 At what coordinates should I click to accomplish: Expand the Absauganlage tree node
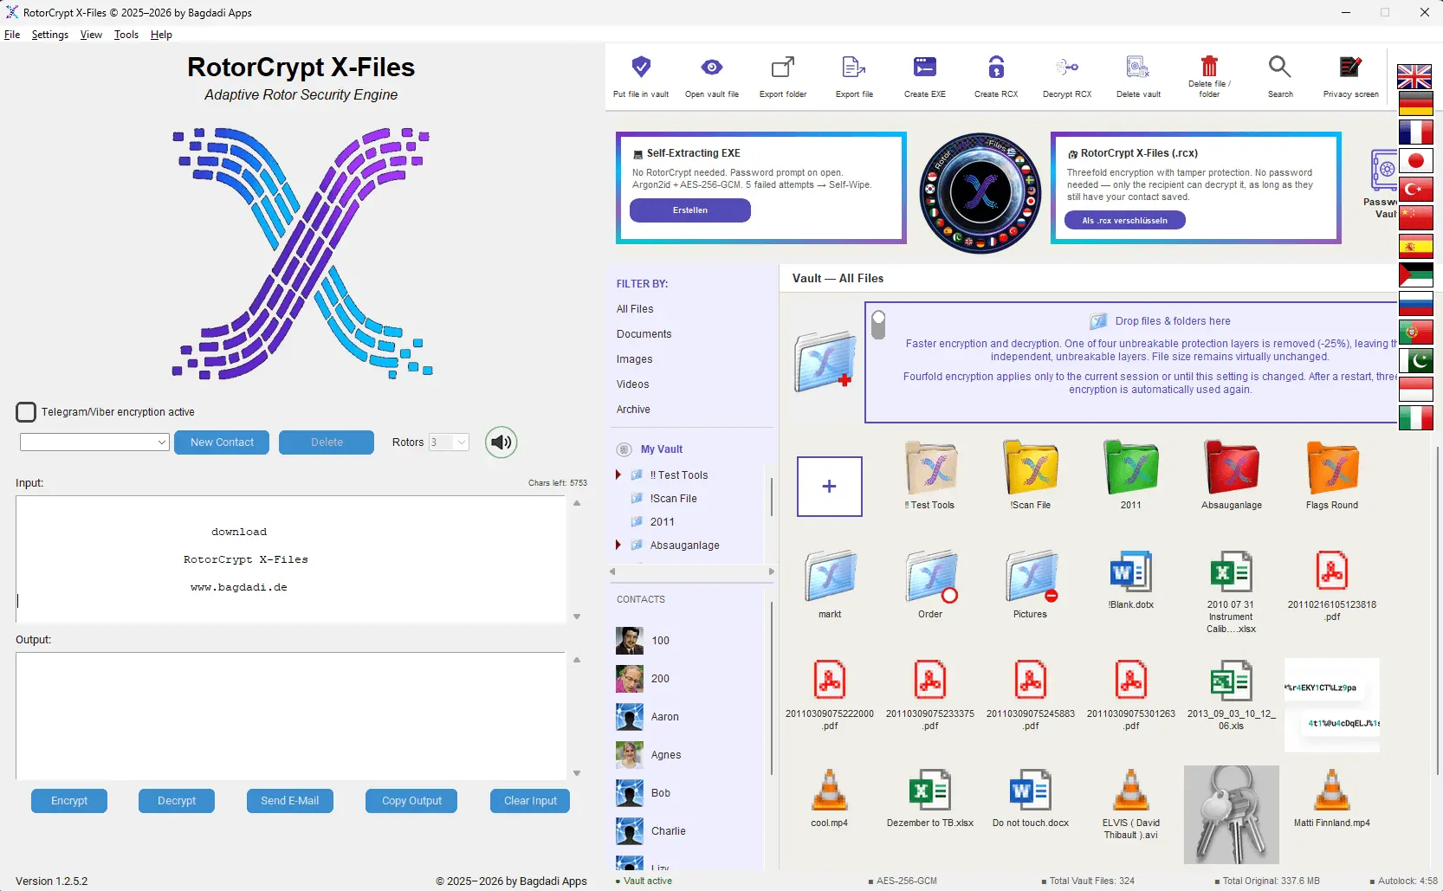point(618,545)
